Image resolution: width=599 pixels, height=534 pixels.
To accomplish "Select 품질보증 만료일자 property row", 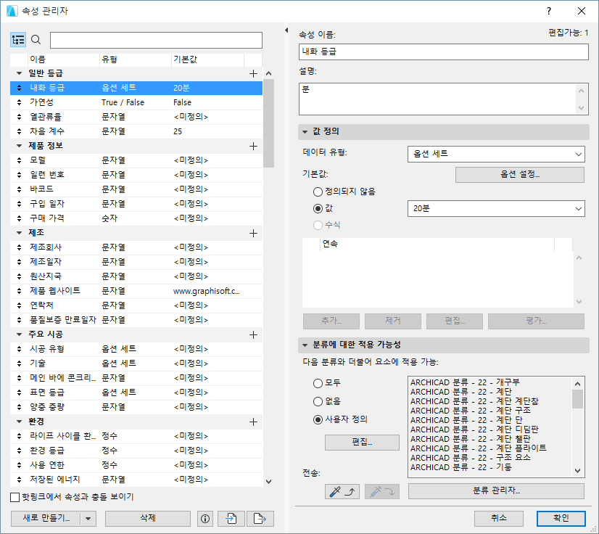I will [x=136, y=320].
